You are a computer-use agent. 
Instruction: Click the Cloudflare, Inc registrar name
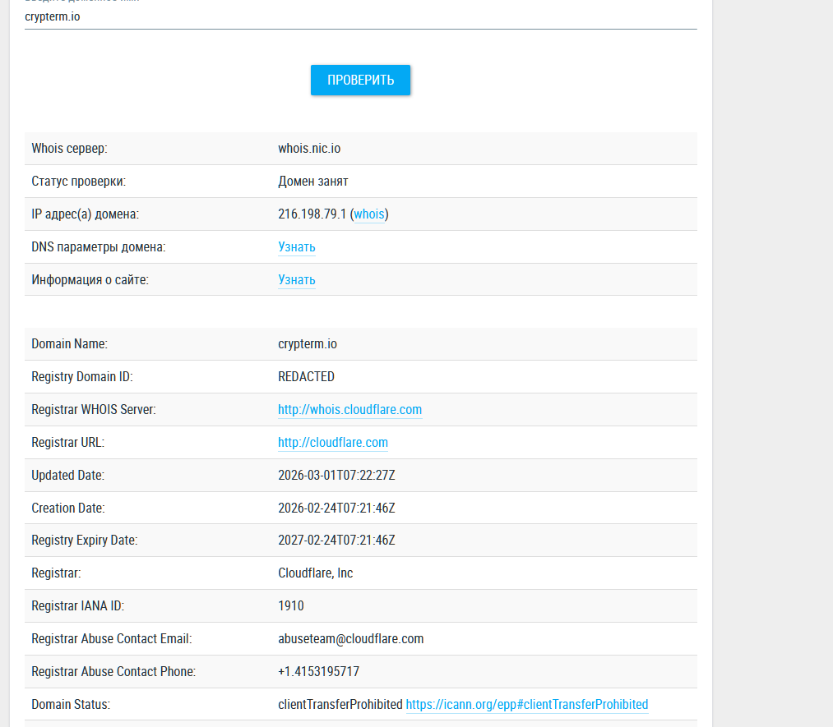coord(316,573)
